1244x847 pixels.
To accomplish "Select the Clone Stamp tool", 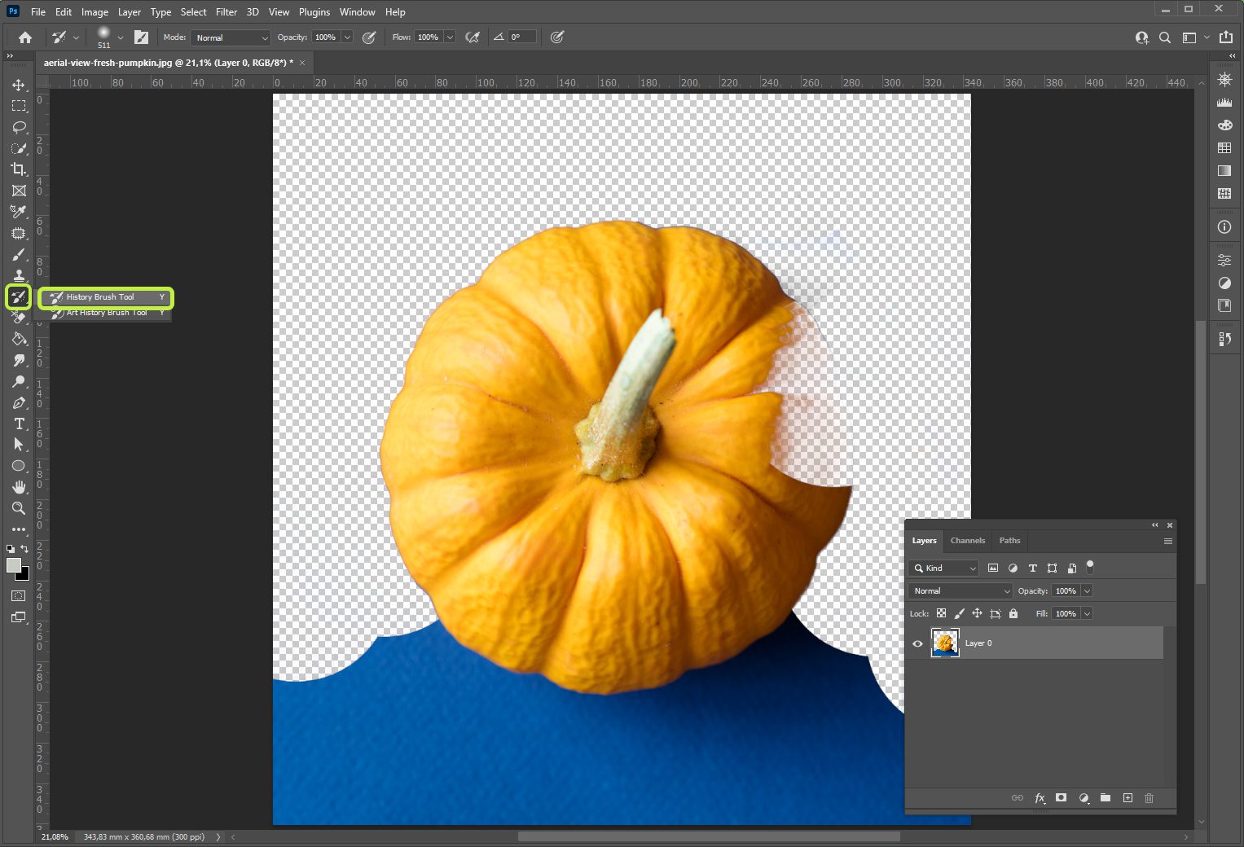I will point(19,275).
